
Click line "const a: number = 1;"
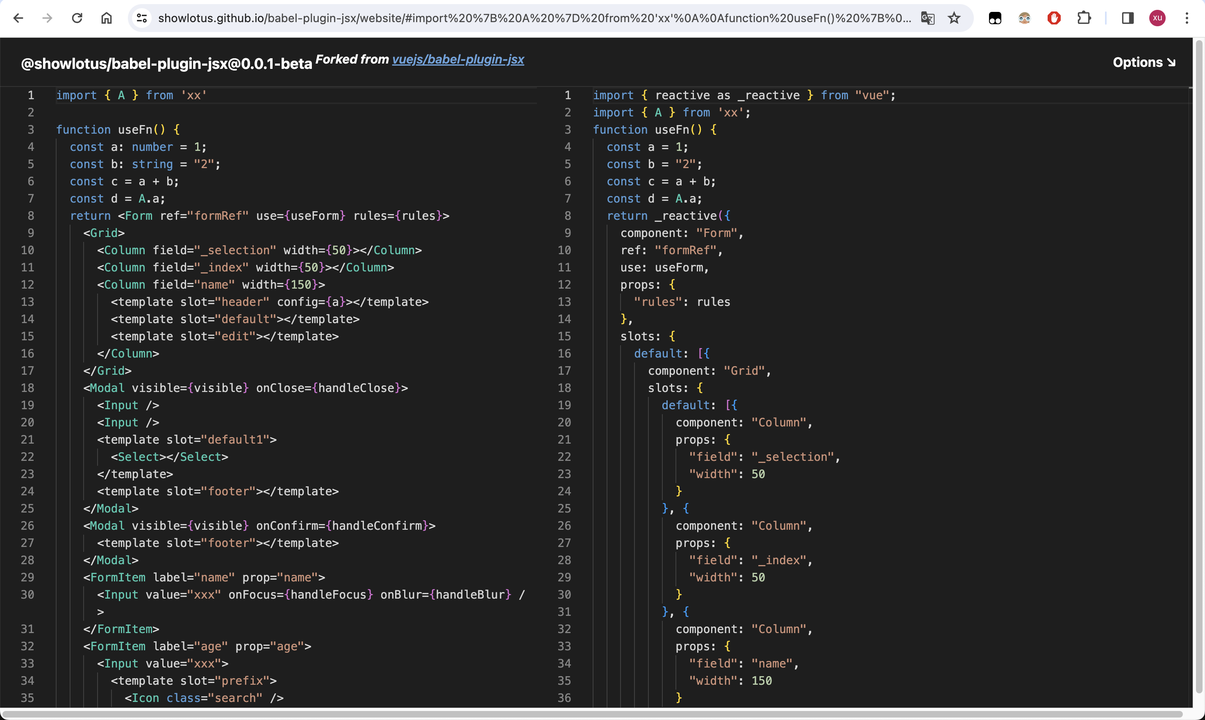coord(138,147)
